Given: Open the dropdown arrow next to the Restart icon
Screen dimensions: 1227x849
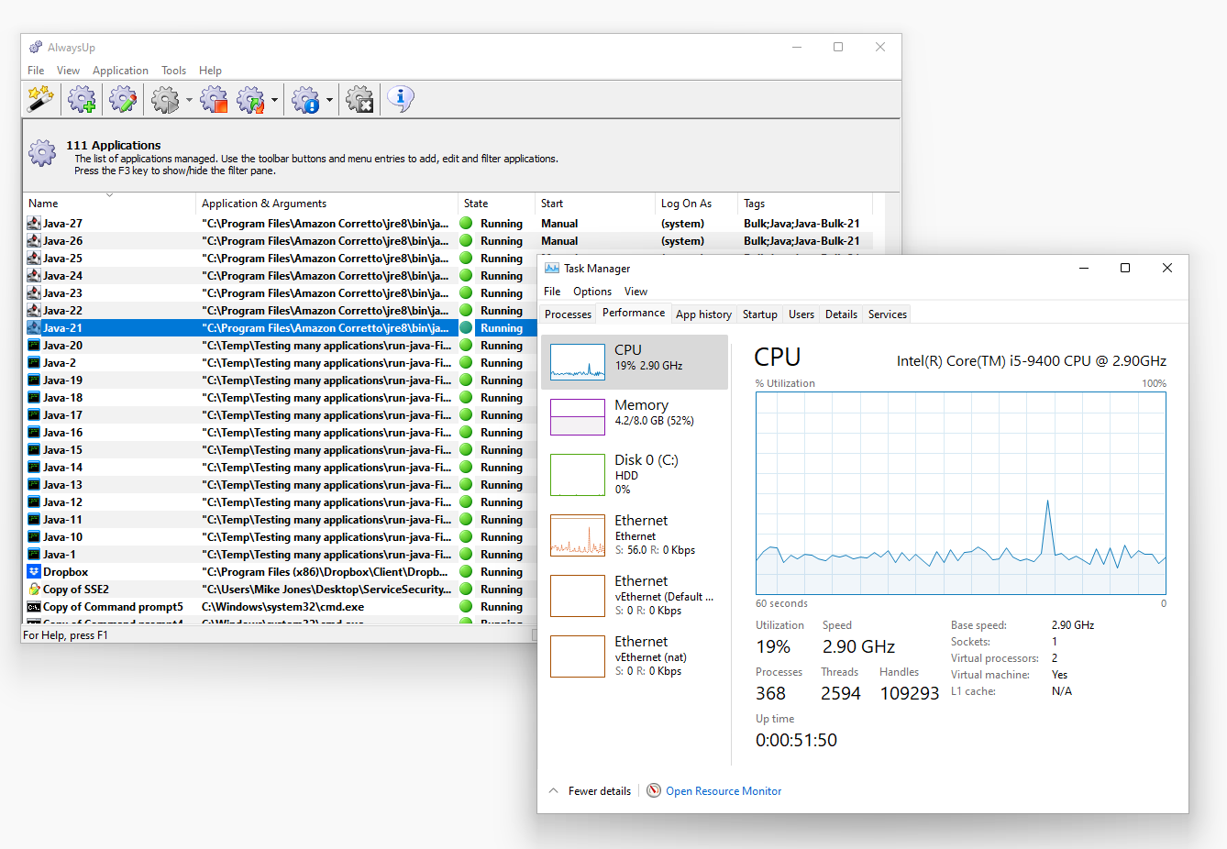Looking at the screenshot, I should coord(274,100).
